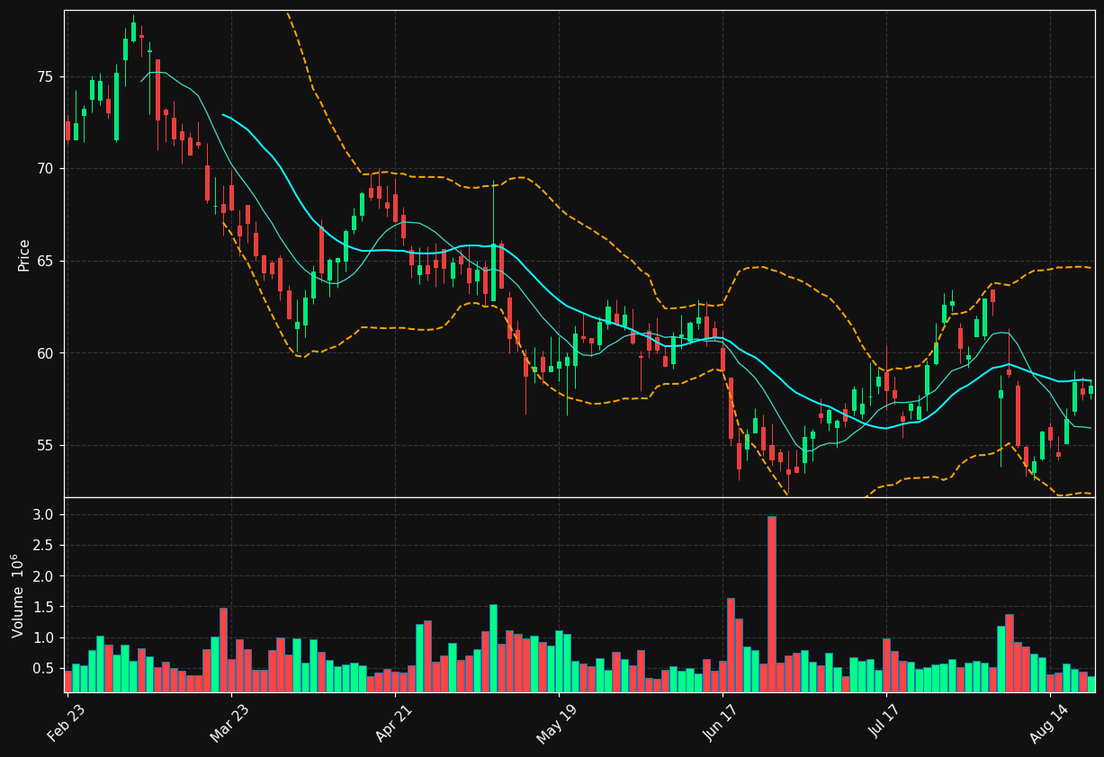Select the 55 price tick label
This screenshot has width=1104, height=757.
pyautogui.click(x=44, y=446)
